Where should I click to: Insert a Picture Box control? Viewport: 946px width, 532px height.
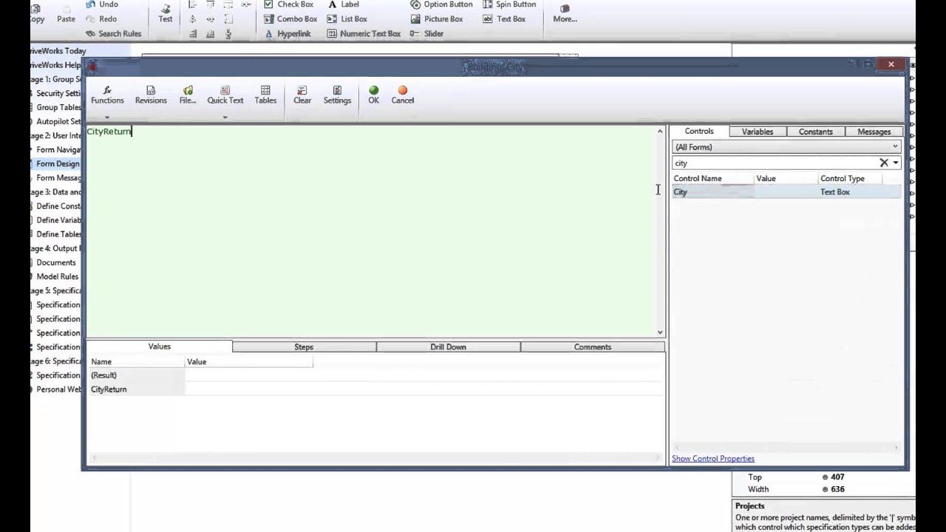tap(437, 18)
